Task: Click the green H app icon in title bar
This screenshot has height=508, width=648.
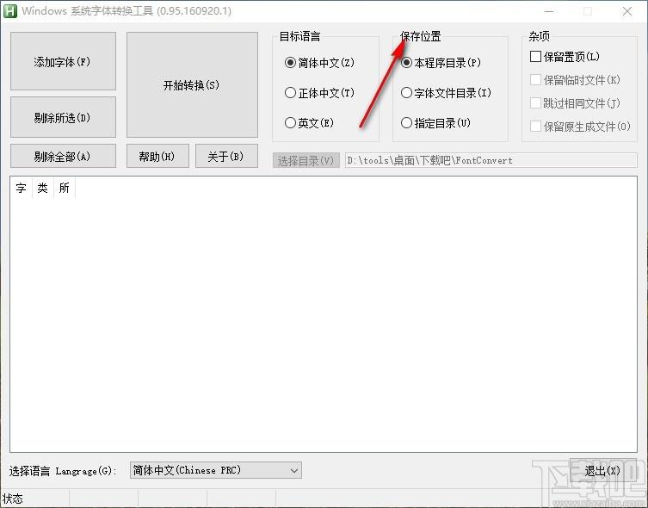Action: click(x=10, y=11)
